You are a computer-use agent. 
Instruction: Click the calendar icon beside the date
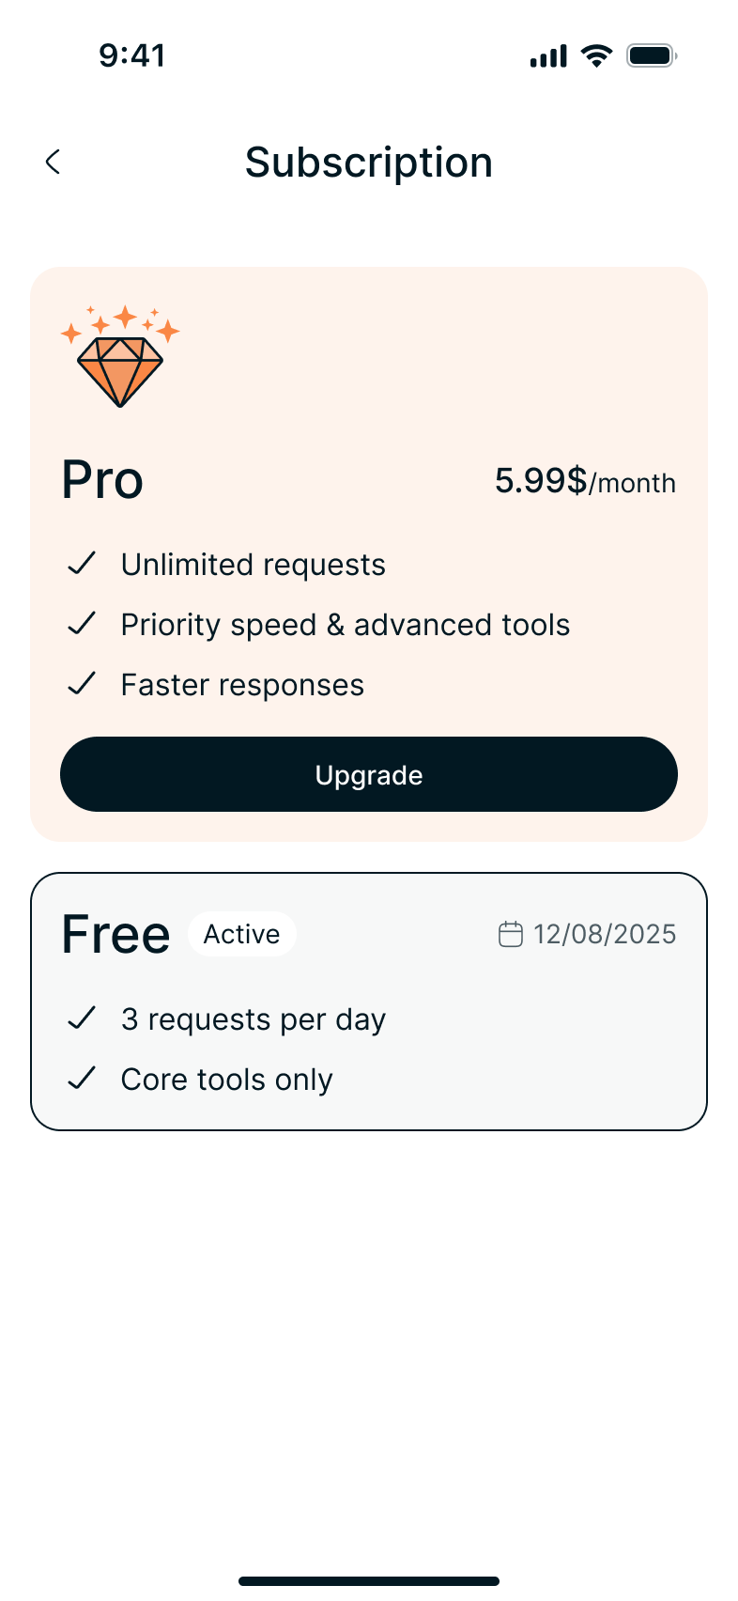pyautogui.click(x=510, y=934)
